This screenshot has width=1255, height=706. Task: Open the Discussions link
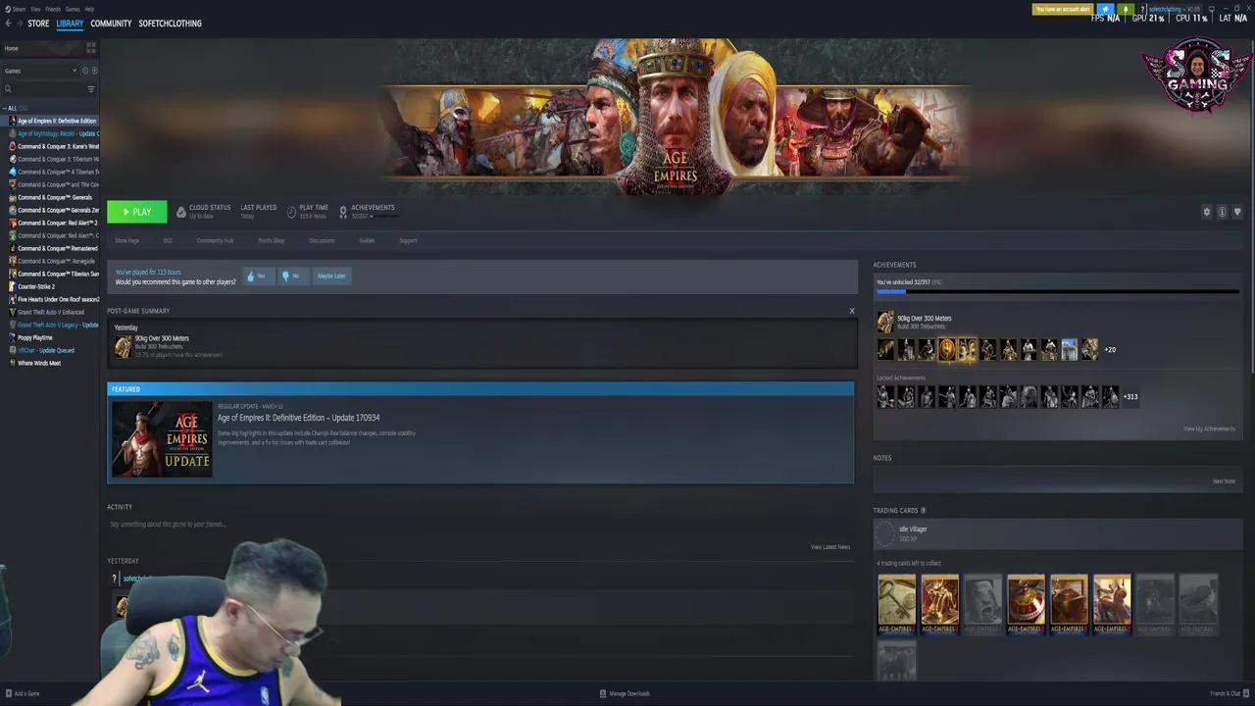(322, 240)
